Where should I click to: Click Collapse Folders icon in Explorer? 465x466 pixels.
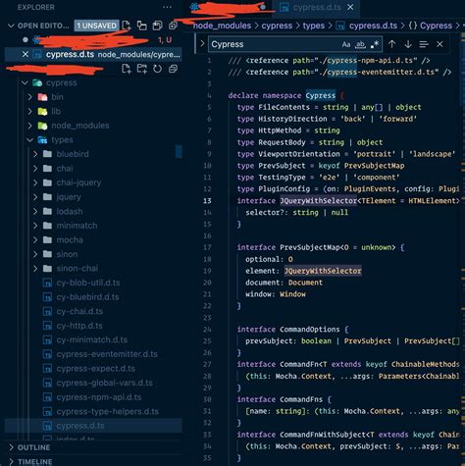coord(173,69)
